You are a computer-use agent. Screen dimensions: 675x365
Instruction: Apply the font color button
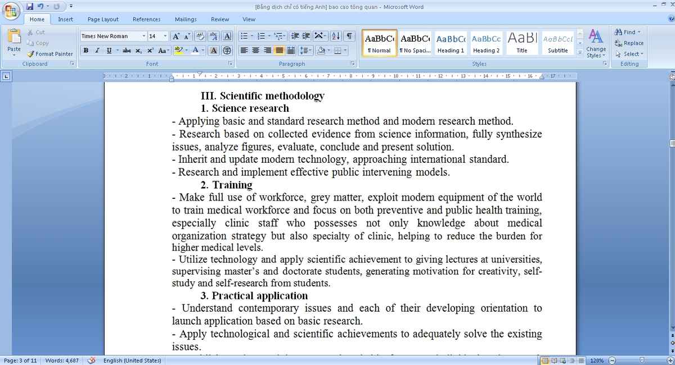[195, 51]
